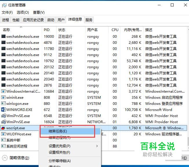
Task: Click the 100,708 K memory value
Action: [133, 110]
